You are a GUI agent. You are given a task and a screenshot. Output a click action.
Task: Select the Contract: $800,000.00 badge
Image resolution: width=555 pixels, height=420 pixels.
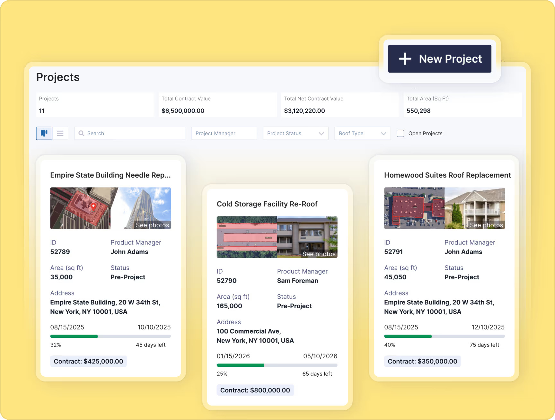tap(255, 390)
